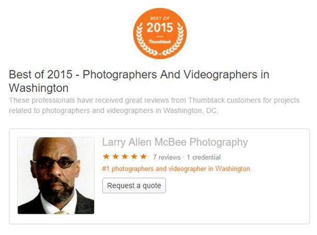This screenshot has height=235, width=317.
Task: Click the Thumbtack logo text inside badge
Action: point(160,42)
